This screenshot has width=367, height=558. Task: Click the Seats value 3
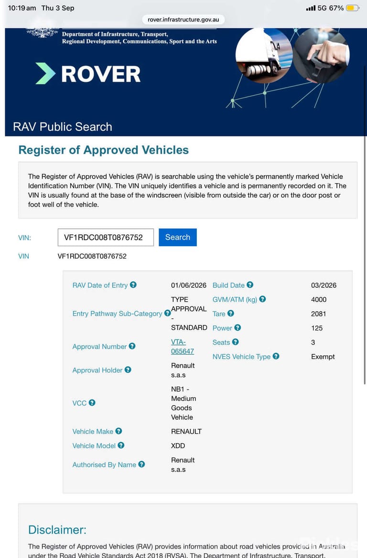point(313,342)
